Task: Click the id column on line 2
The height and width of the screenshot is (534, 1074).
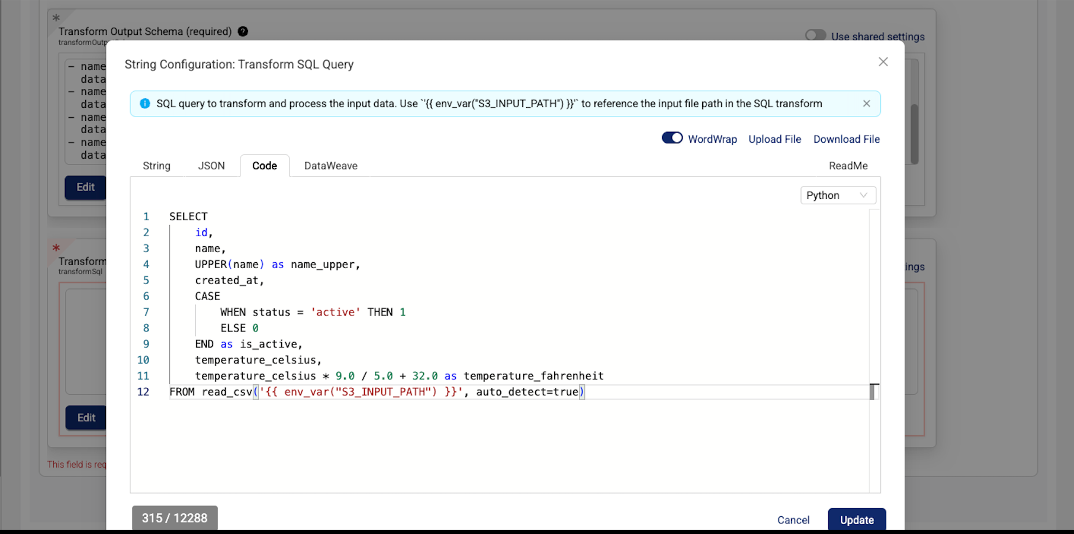Action: tap(201, 233)
